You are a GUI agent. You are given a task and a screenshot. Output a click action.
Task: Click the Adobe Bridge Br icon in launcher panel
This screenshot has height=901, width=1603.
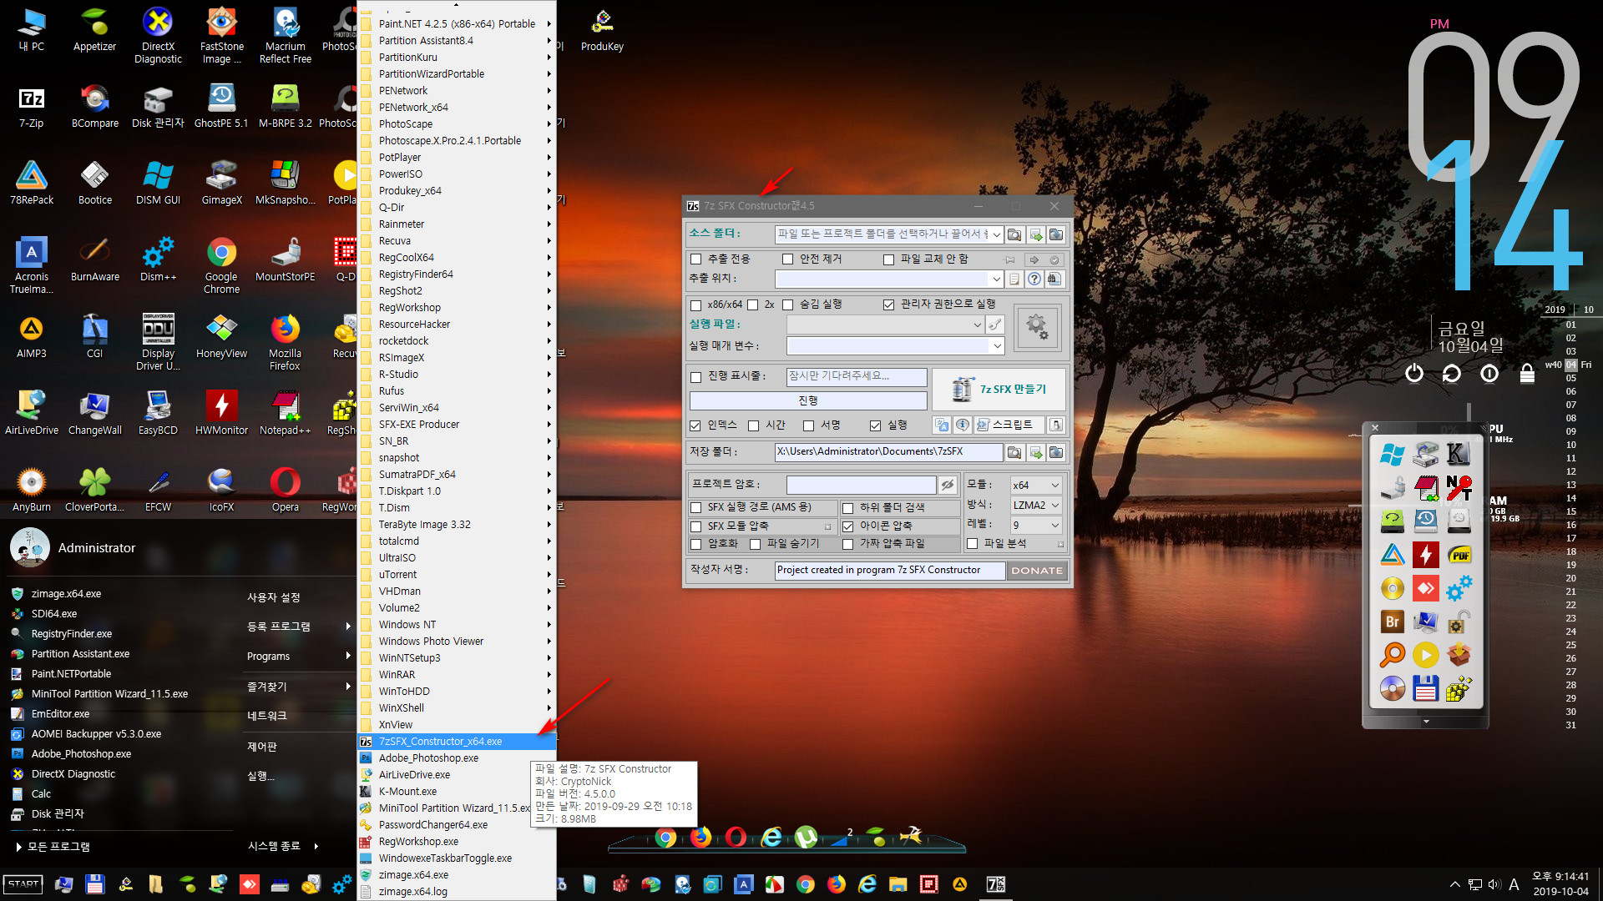(1392, 622)
